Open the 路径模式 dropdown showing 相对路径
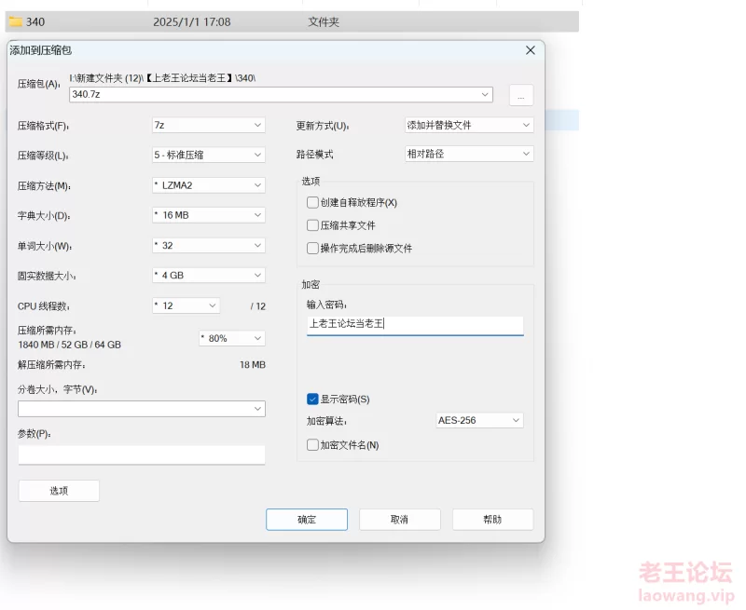The height and width of the screenshot is (610, 746). [x=469, y=154]
